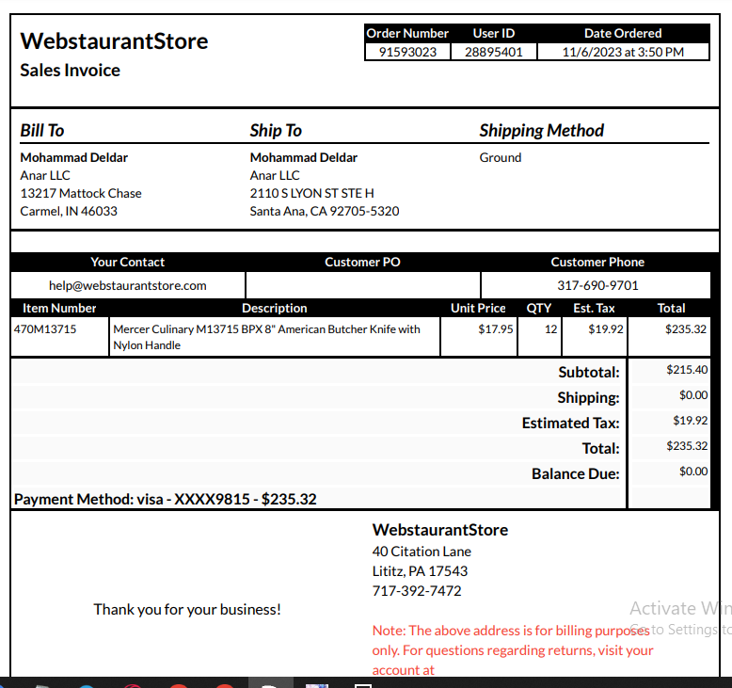Screen dimensions: 732x688
Task: Click the Payment Method visa XXXX9815 line
Action: click(166, 500)
